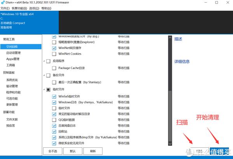Uncheck 微软系安装无用文件 checkbox
This screenshot has height=159, width=233.
(54, 143)
